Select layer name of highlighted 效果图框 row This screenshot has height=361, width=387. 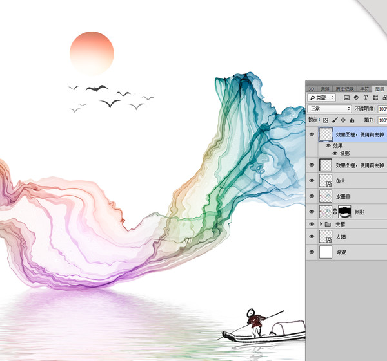pos(360,134)
